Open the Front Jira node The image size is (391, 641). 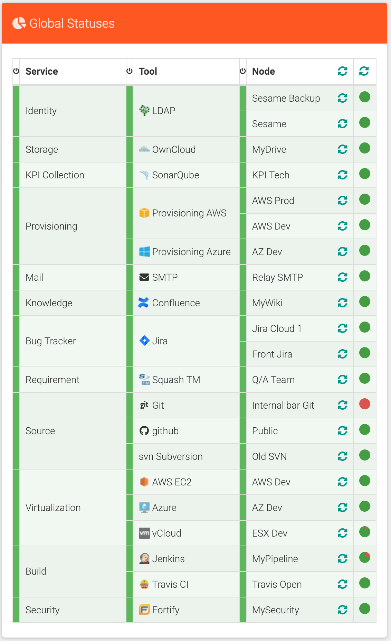coord(272,354)
